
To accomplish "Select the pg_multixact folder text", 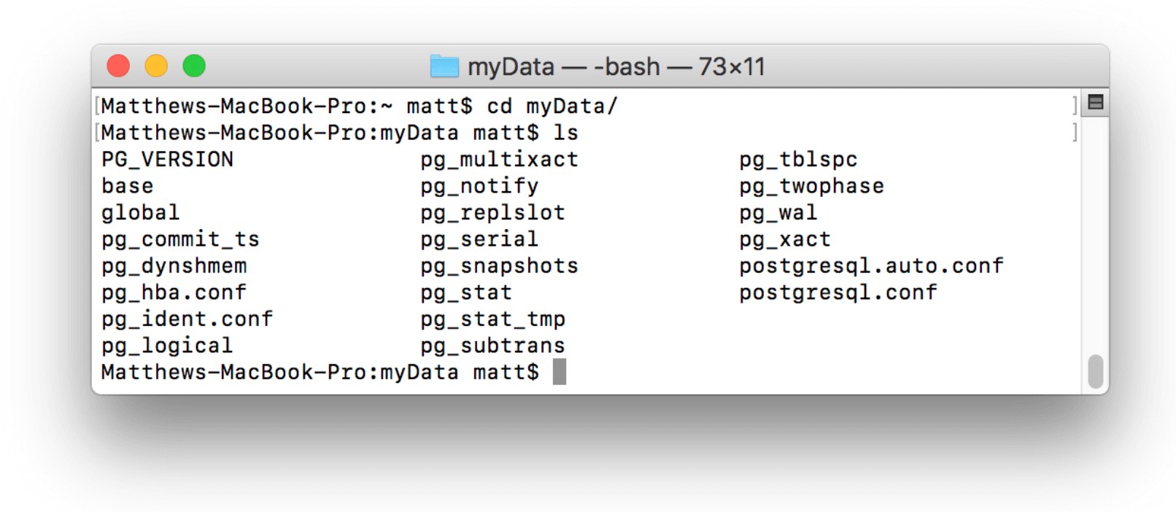I will coord(499,159).
